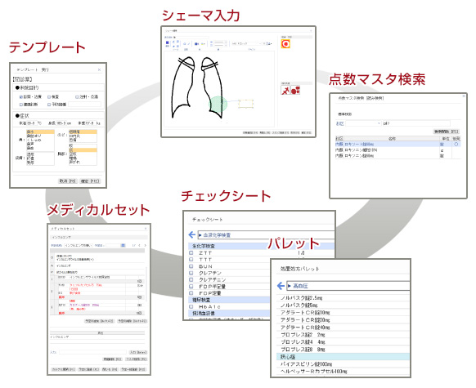
Task: Expand the 高血圧 selector in palette
Action: pyautogui.click(x=348, y=286)
